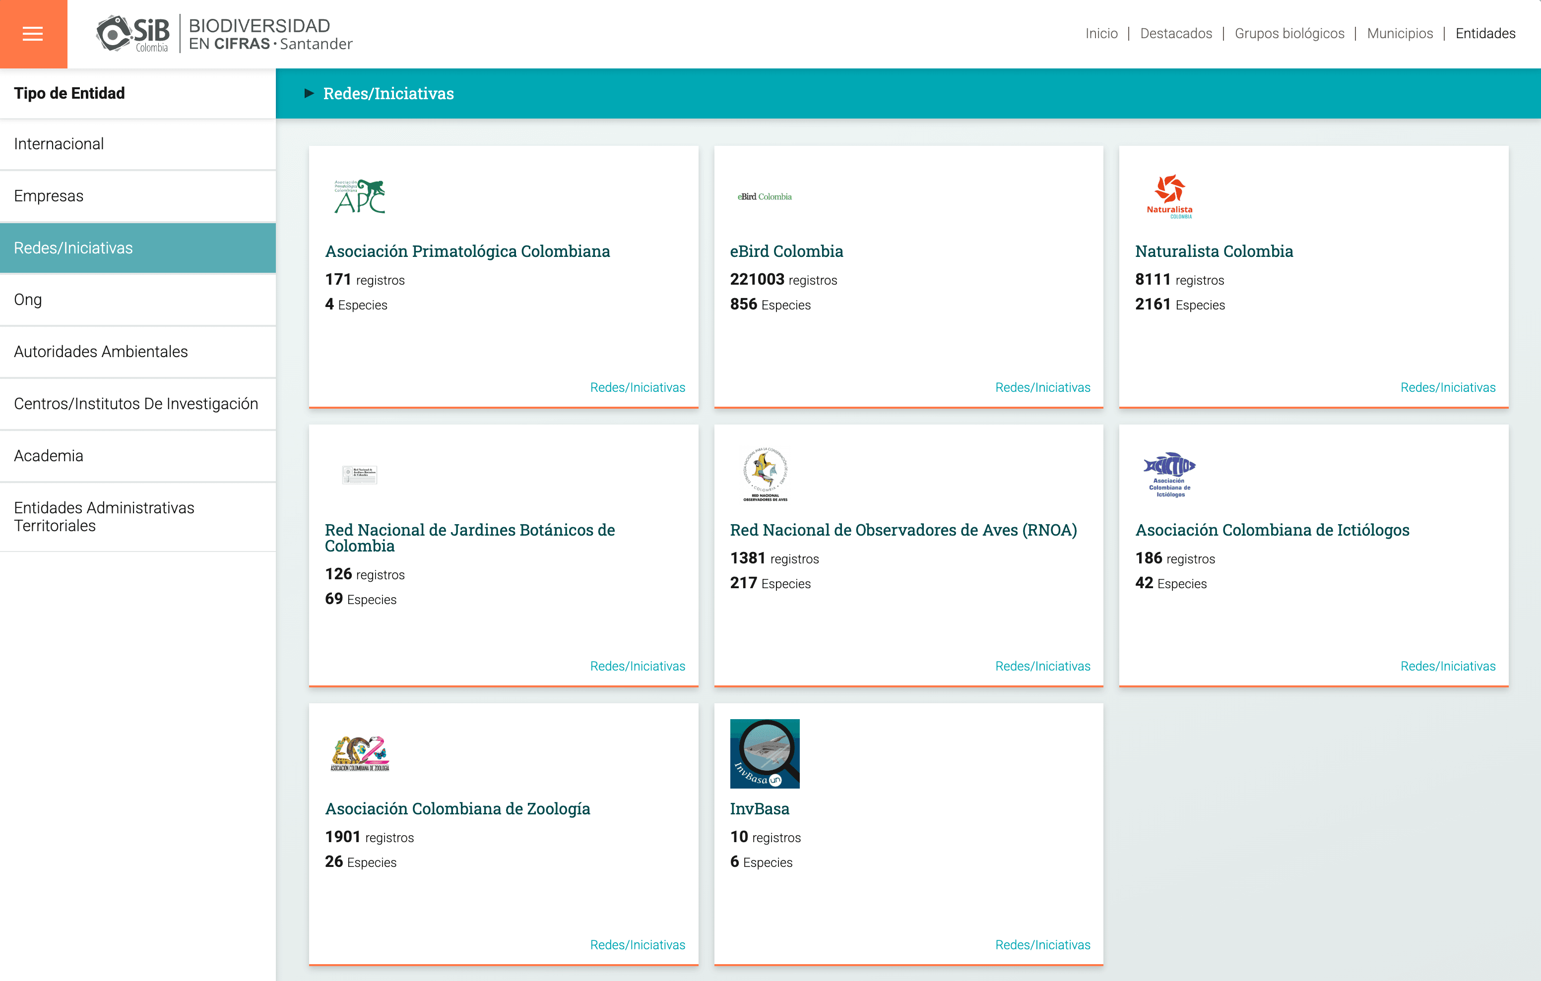Click the Asociación Primatológica Colombiana APC logo
The image size is (1541, 981).
tap(360, 196)
